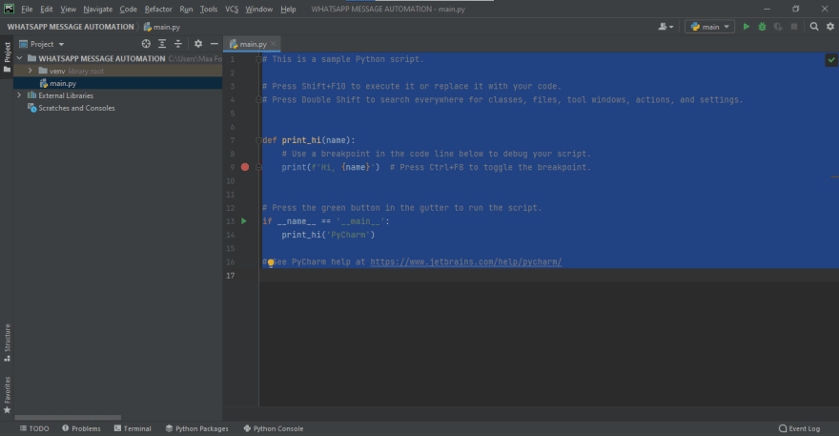
Task: Open the Problems tool window
Action: tap(81, 428)
